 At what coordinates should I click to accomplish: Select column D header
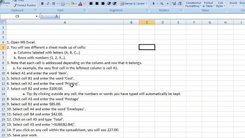point(163,22)
